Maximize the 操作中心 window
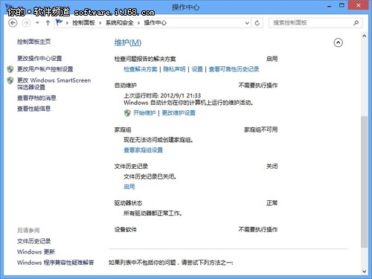Screen dimensions: 372x279 point(341,5)
